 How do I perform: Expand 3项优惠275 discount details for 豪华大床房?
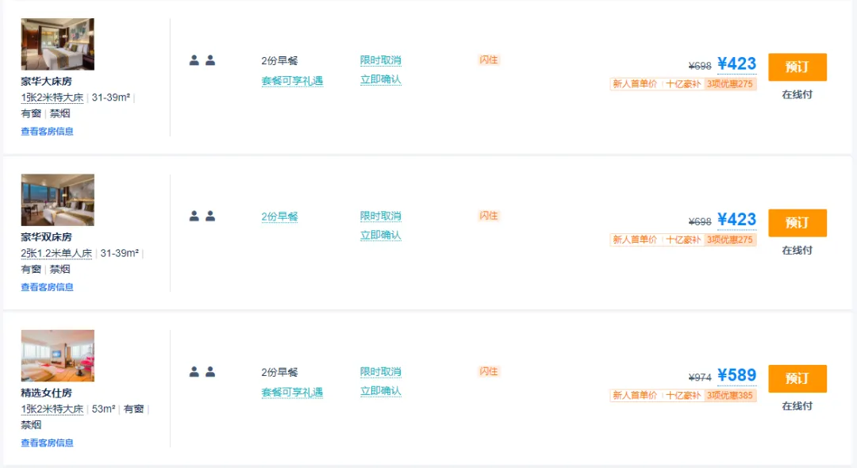tap(730, 84)
